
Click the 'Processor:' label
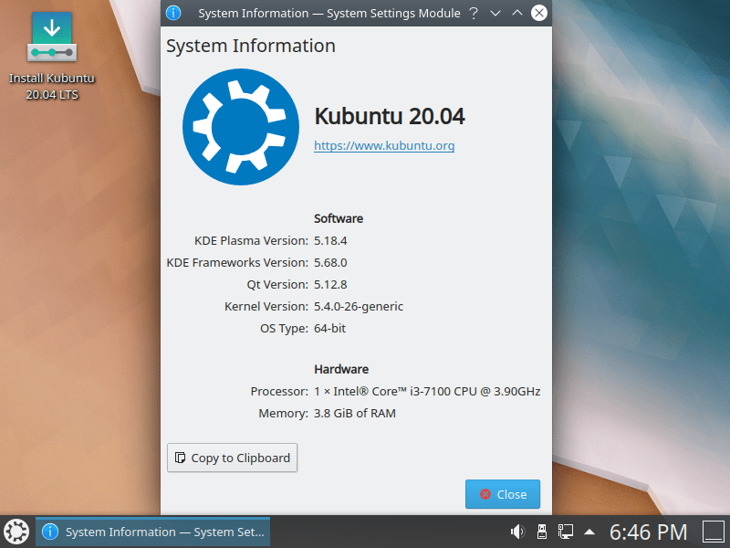click(279, 392)
